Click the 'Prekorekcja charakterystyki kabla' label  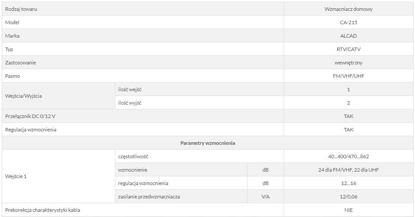[x=42, y=210]
